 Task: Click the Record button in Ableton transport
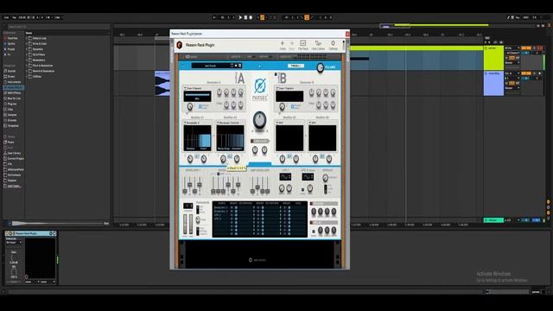(251, 17)
